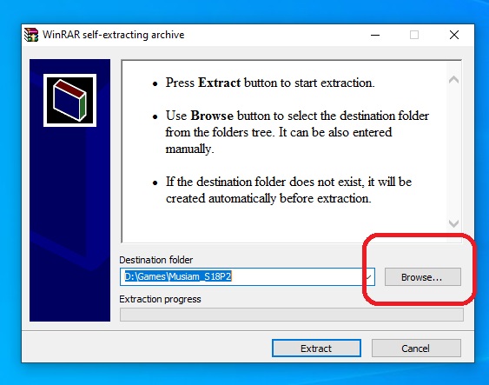This screenshot has height=385, width=489.
Task: Click the instructions text pane
Action: [x=284, y=151]
